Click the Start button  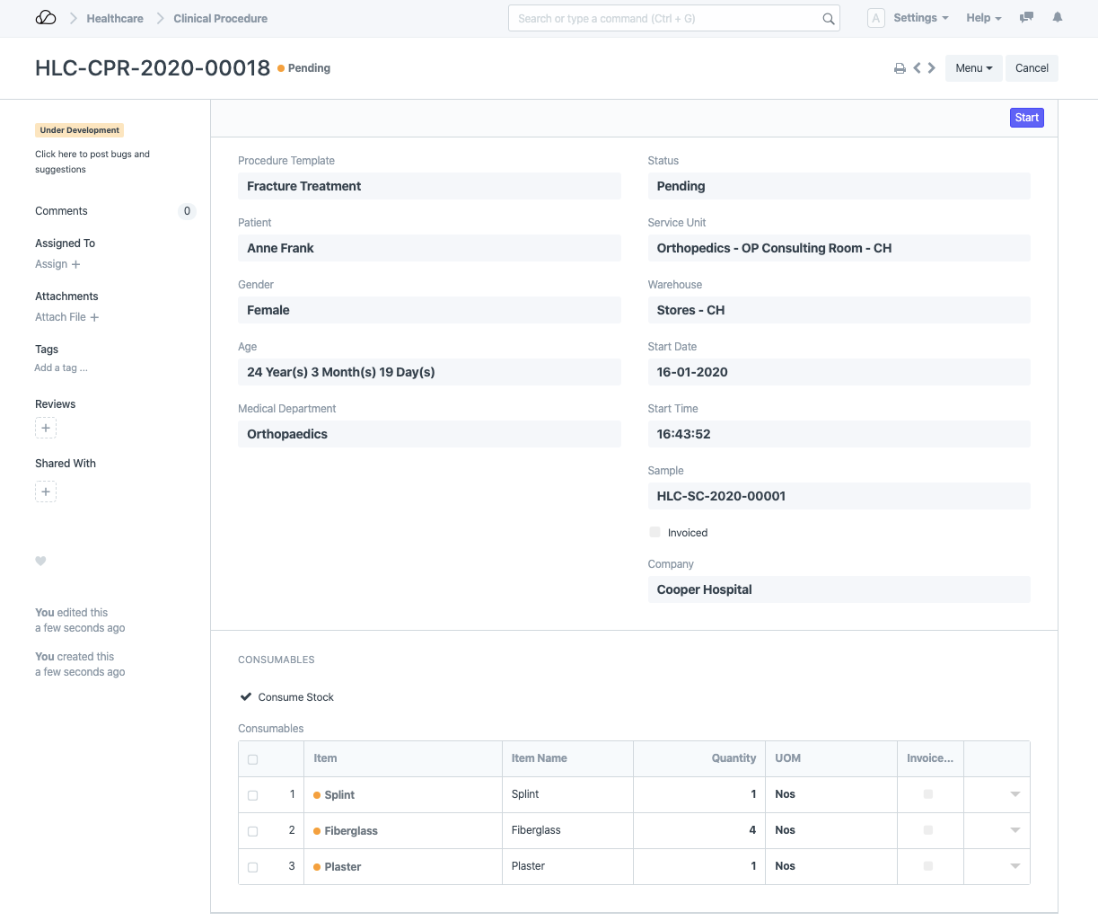pyautogui.click(x=1026, y=117)
